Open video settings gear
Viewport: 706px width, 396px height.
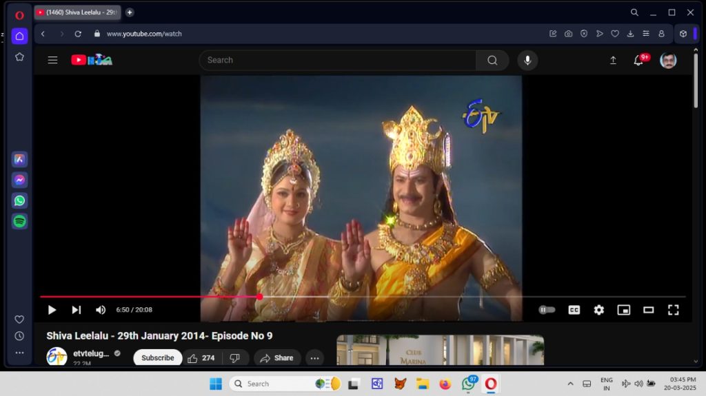click(x=599, y=310)
